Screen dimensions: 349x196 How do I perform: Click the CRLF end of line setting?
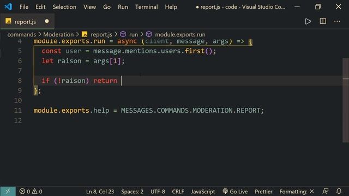click(178, 191)
